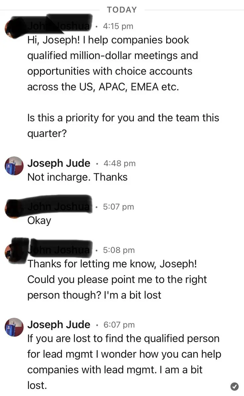
Task: Click the redacted sender name at 4:15 pm
Action: 59,26
